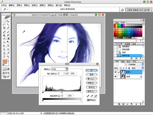Switch to the 通道 channels tab
The image size is (153, 115).
click(x=123, y=62)
